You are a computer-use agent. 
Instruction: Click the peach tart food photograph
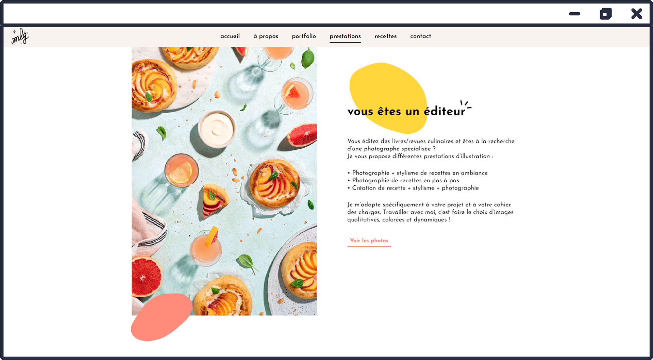224,181
